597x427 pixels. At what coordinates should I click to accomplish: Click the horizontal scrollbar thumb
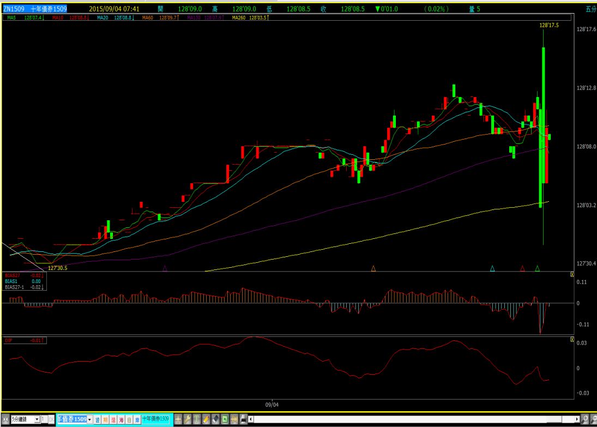pos(554,419)
